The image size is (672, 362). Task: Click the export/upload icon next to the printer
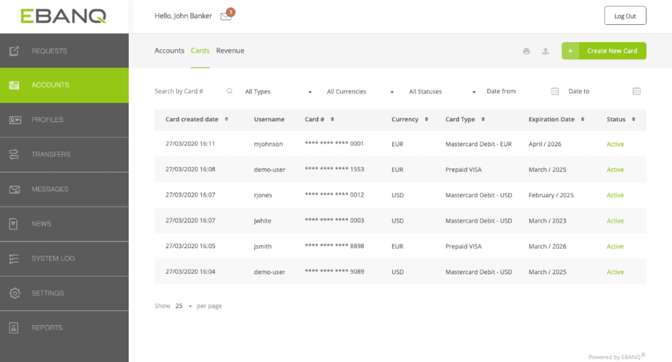tap(545, 51)
